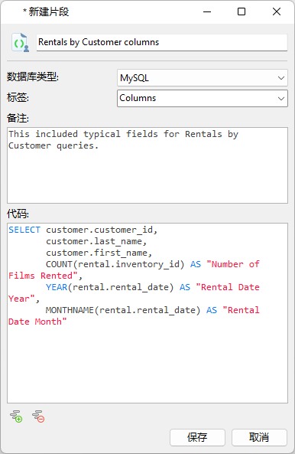Click the 'Date Month"' string in the code
Image resolution: width=295 pixels, height=454 pixels.
(x=37, y=322)
